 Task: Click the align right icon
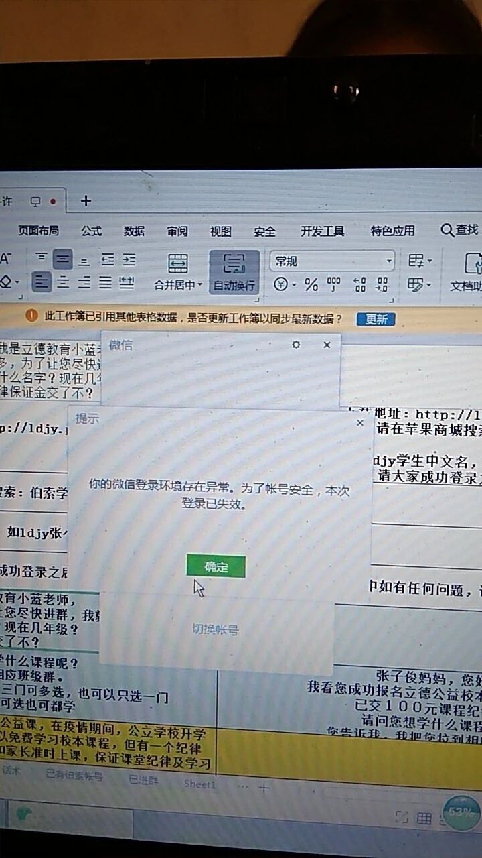84,283
